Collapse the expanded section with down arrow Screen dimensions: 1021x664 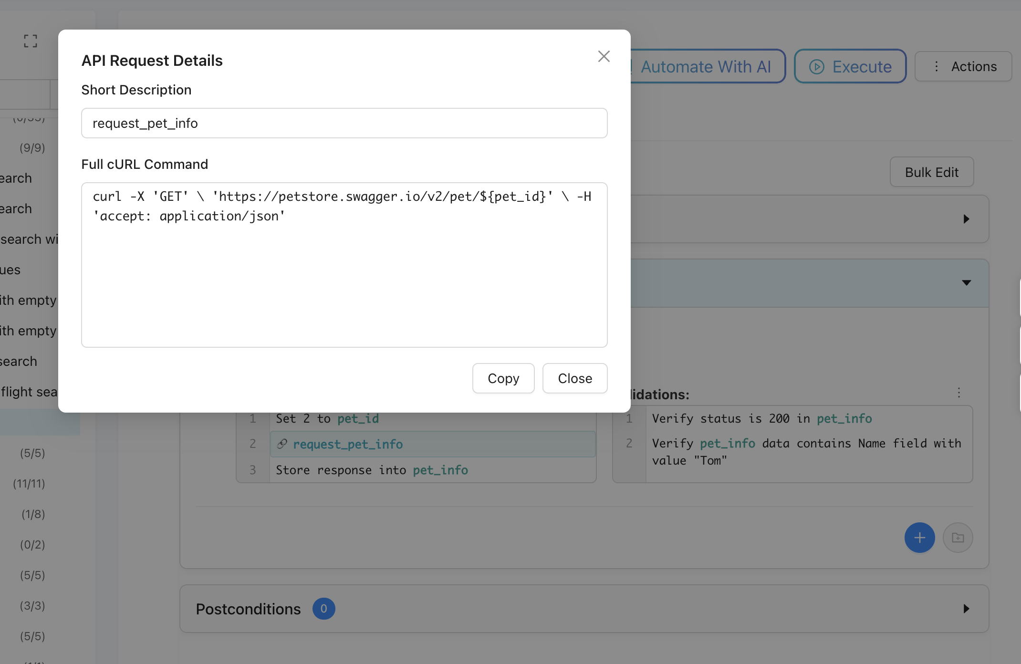click(x=966, y=283)
